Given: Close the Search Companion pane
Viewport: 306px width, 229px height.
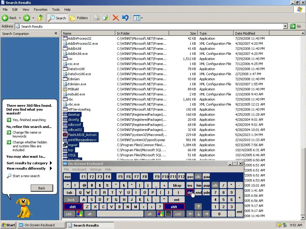Looking at the screenshot, I should (x=56, y=33).
